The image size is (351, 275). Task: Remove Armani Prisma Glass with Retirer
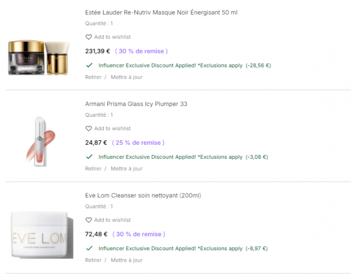(93, 169)
